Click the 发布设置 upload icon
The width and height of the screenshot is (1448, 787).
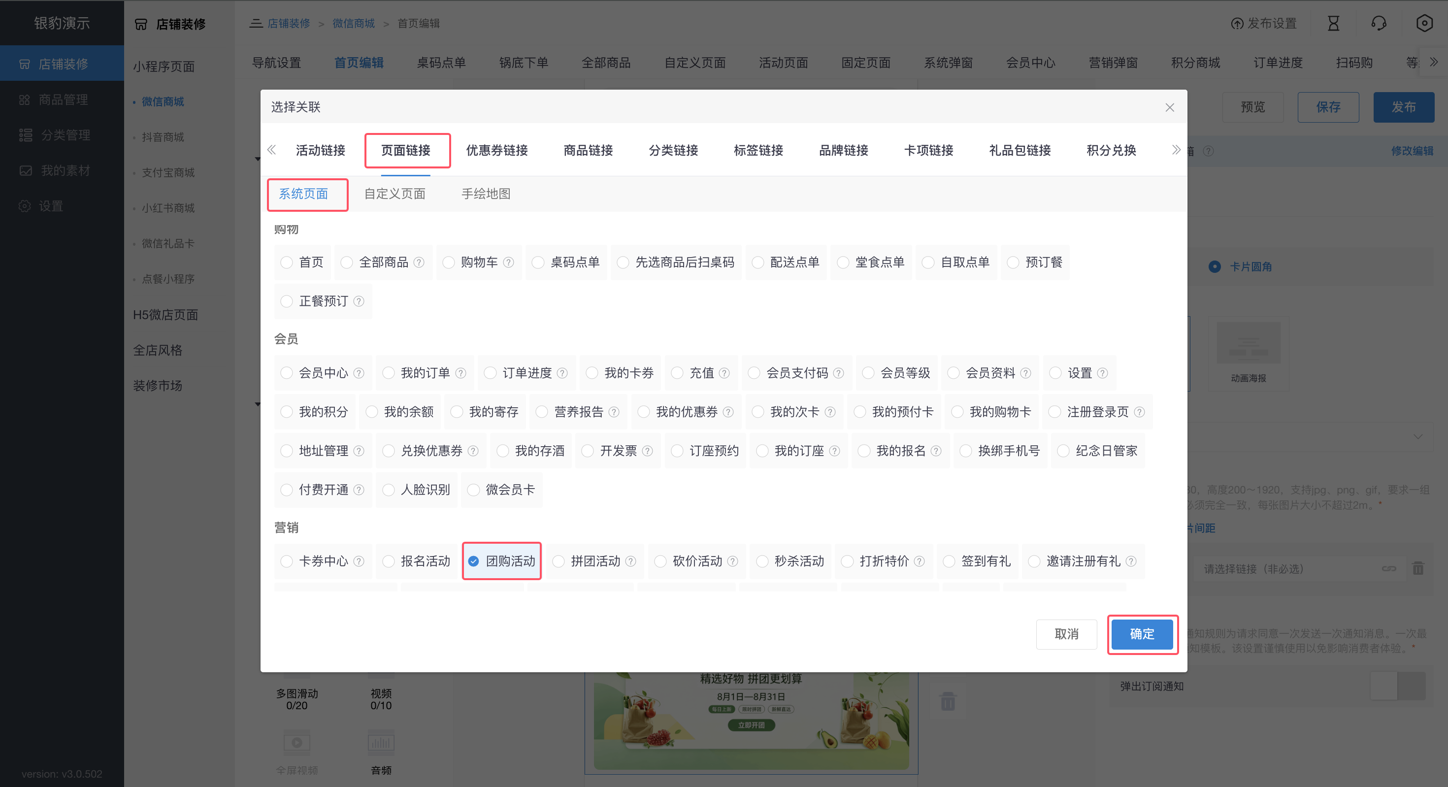pyautogui.click(x=1237, y=24)
